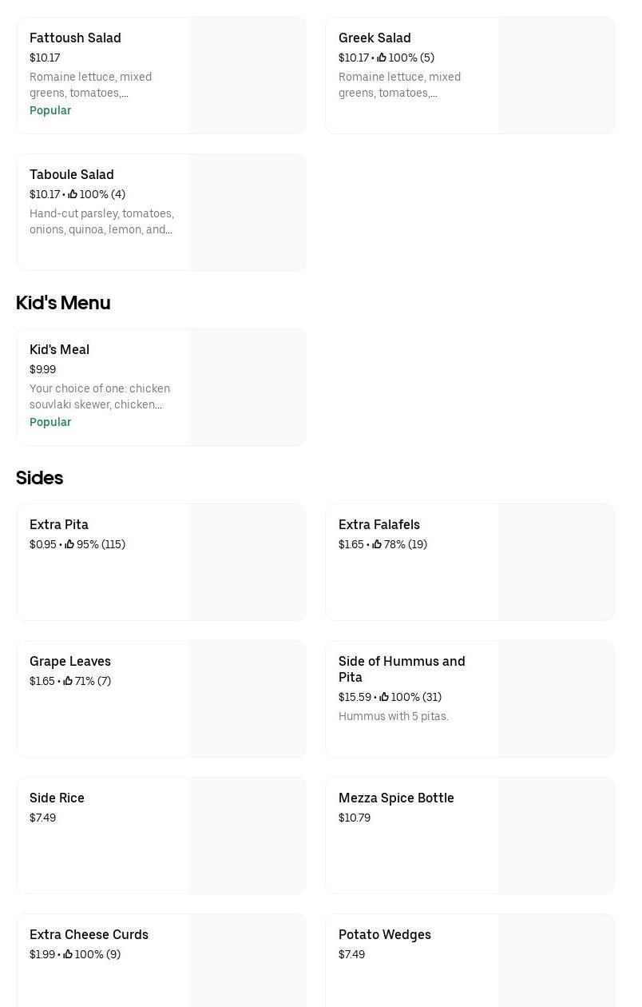642x1007 pixels.
Task: Click the thumbs-up icon beside Extra Falafels' price
Action: click(377, 544)
